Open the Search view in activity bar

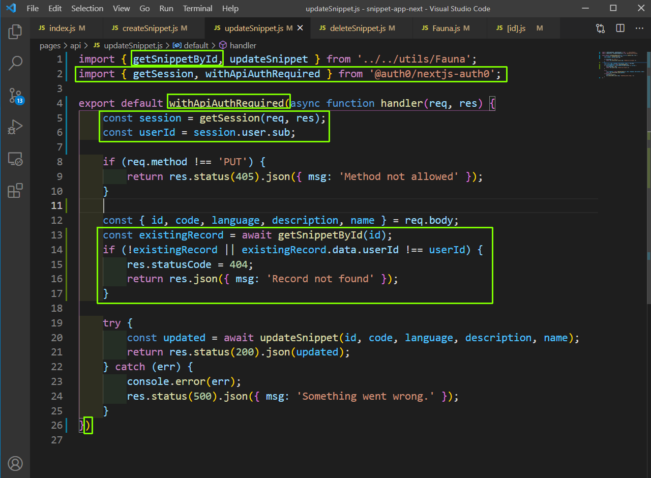point(15,64)
